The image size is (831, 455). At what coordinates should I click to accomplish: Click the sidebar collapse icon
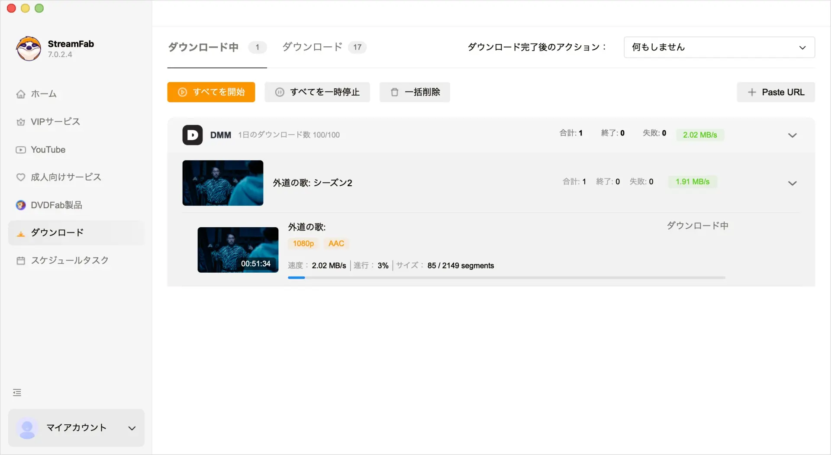coord(17,393)
